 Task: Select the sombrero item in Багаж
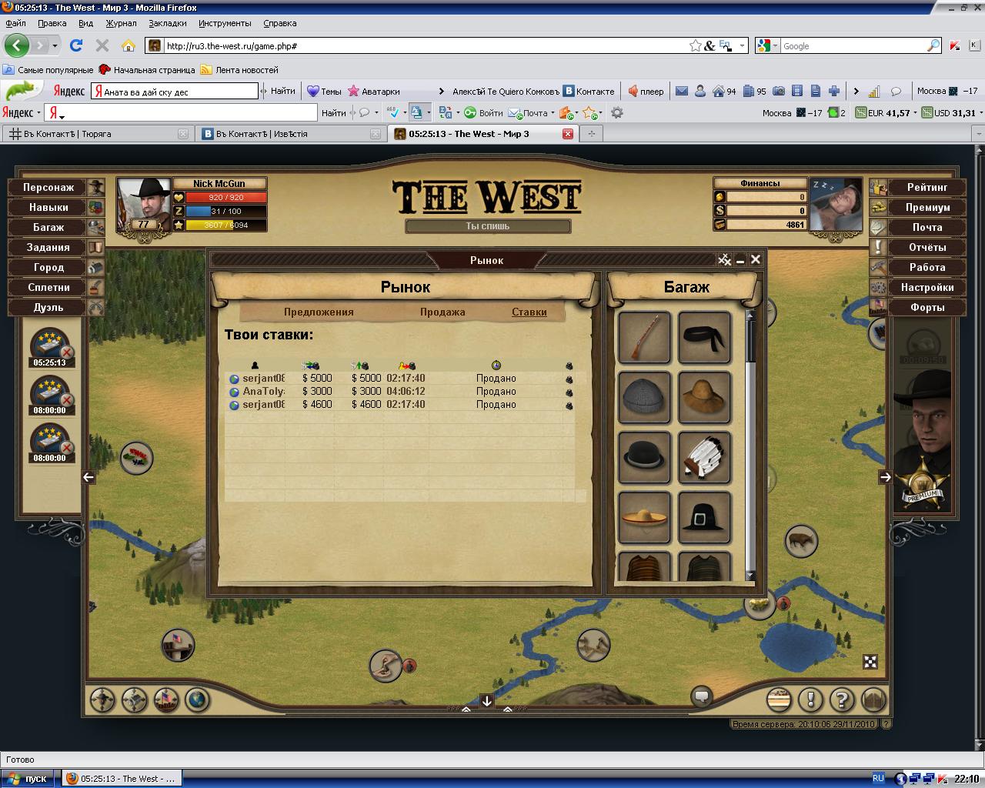645,517
